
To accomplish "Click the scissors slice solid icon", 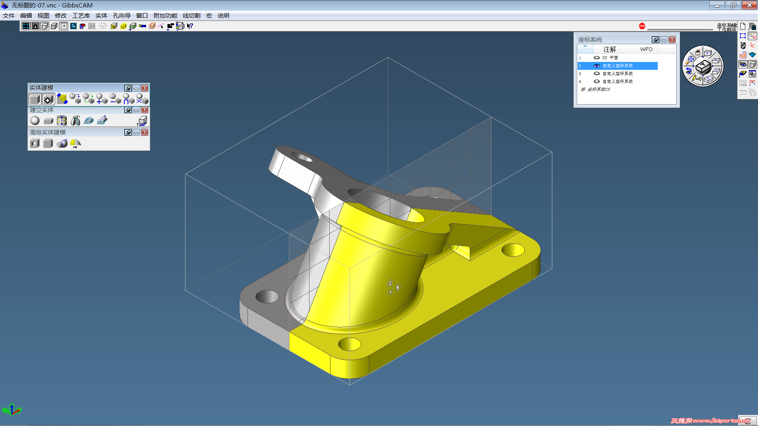I will [x=142, y=99].
